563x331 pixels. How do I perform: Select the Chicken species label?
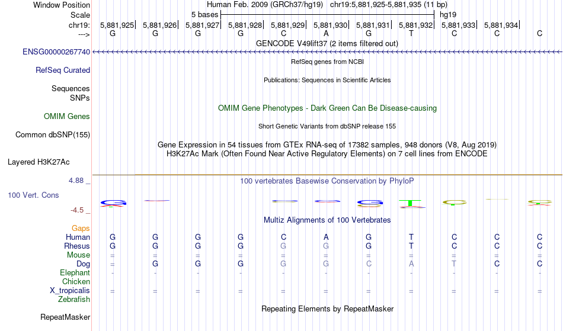[x=76, y=281]
